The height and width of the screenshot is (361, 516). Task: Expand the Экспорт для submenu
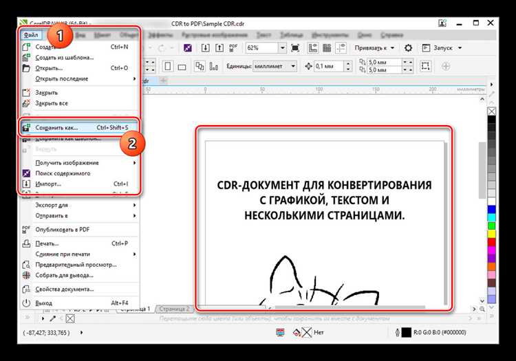point(134,205)
